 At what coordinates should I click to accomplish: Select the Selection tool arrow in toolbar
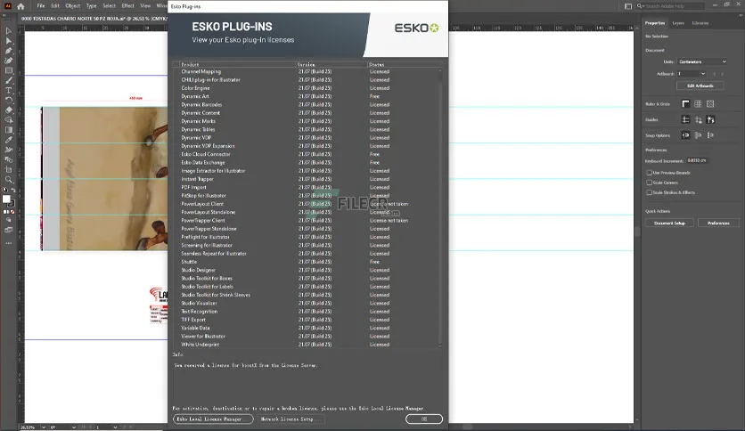9,31
